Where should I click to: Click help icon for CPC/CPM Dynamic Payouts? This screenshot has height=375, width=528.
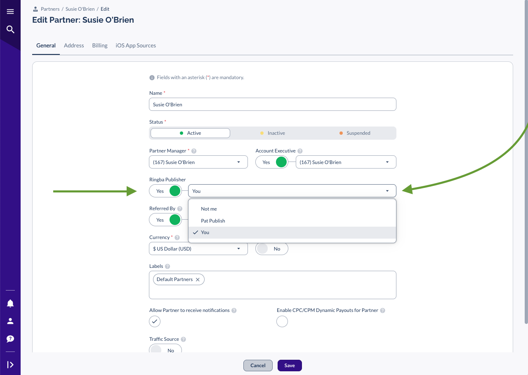pyautogui.click(x=382, y=311)
